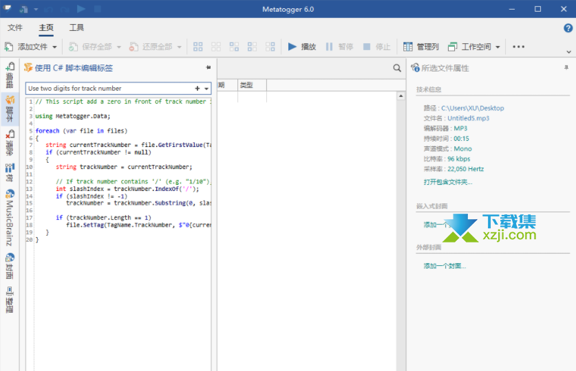The width and height of the screenshot is (576, 371).
Task: Click the quick-access save icon in title bar
Action: [24, 9]
